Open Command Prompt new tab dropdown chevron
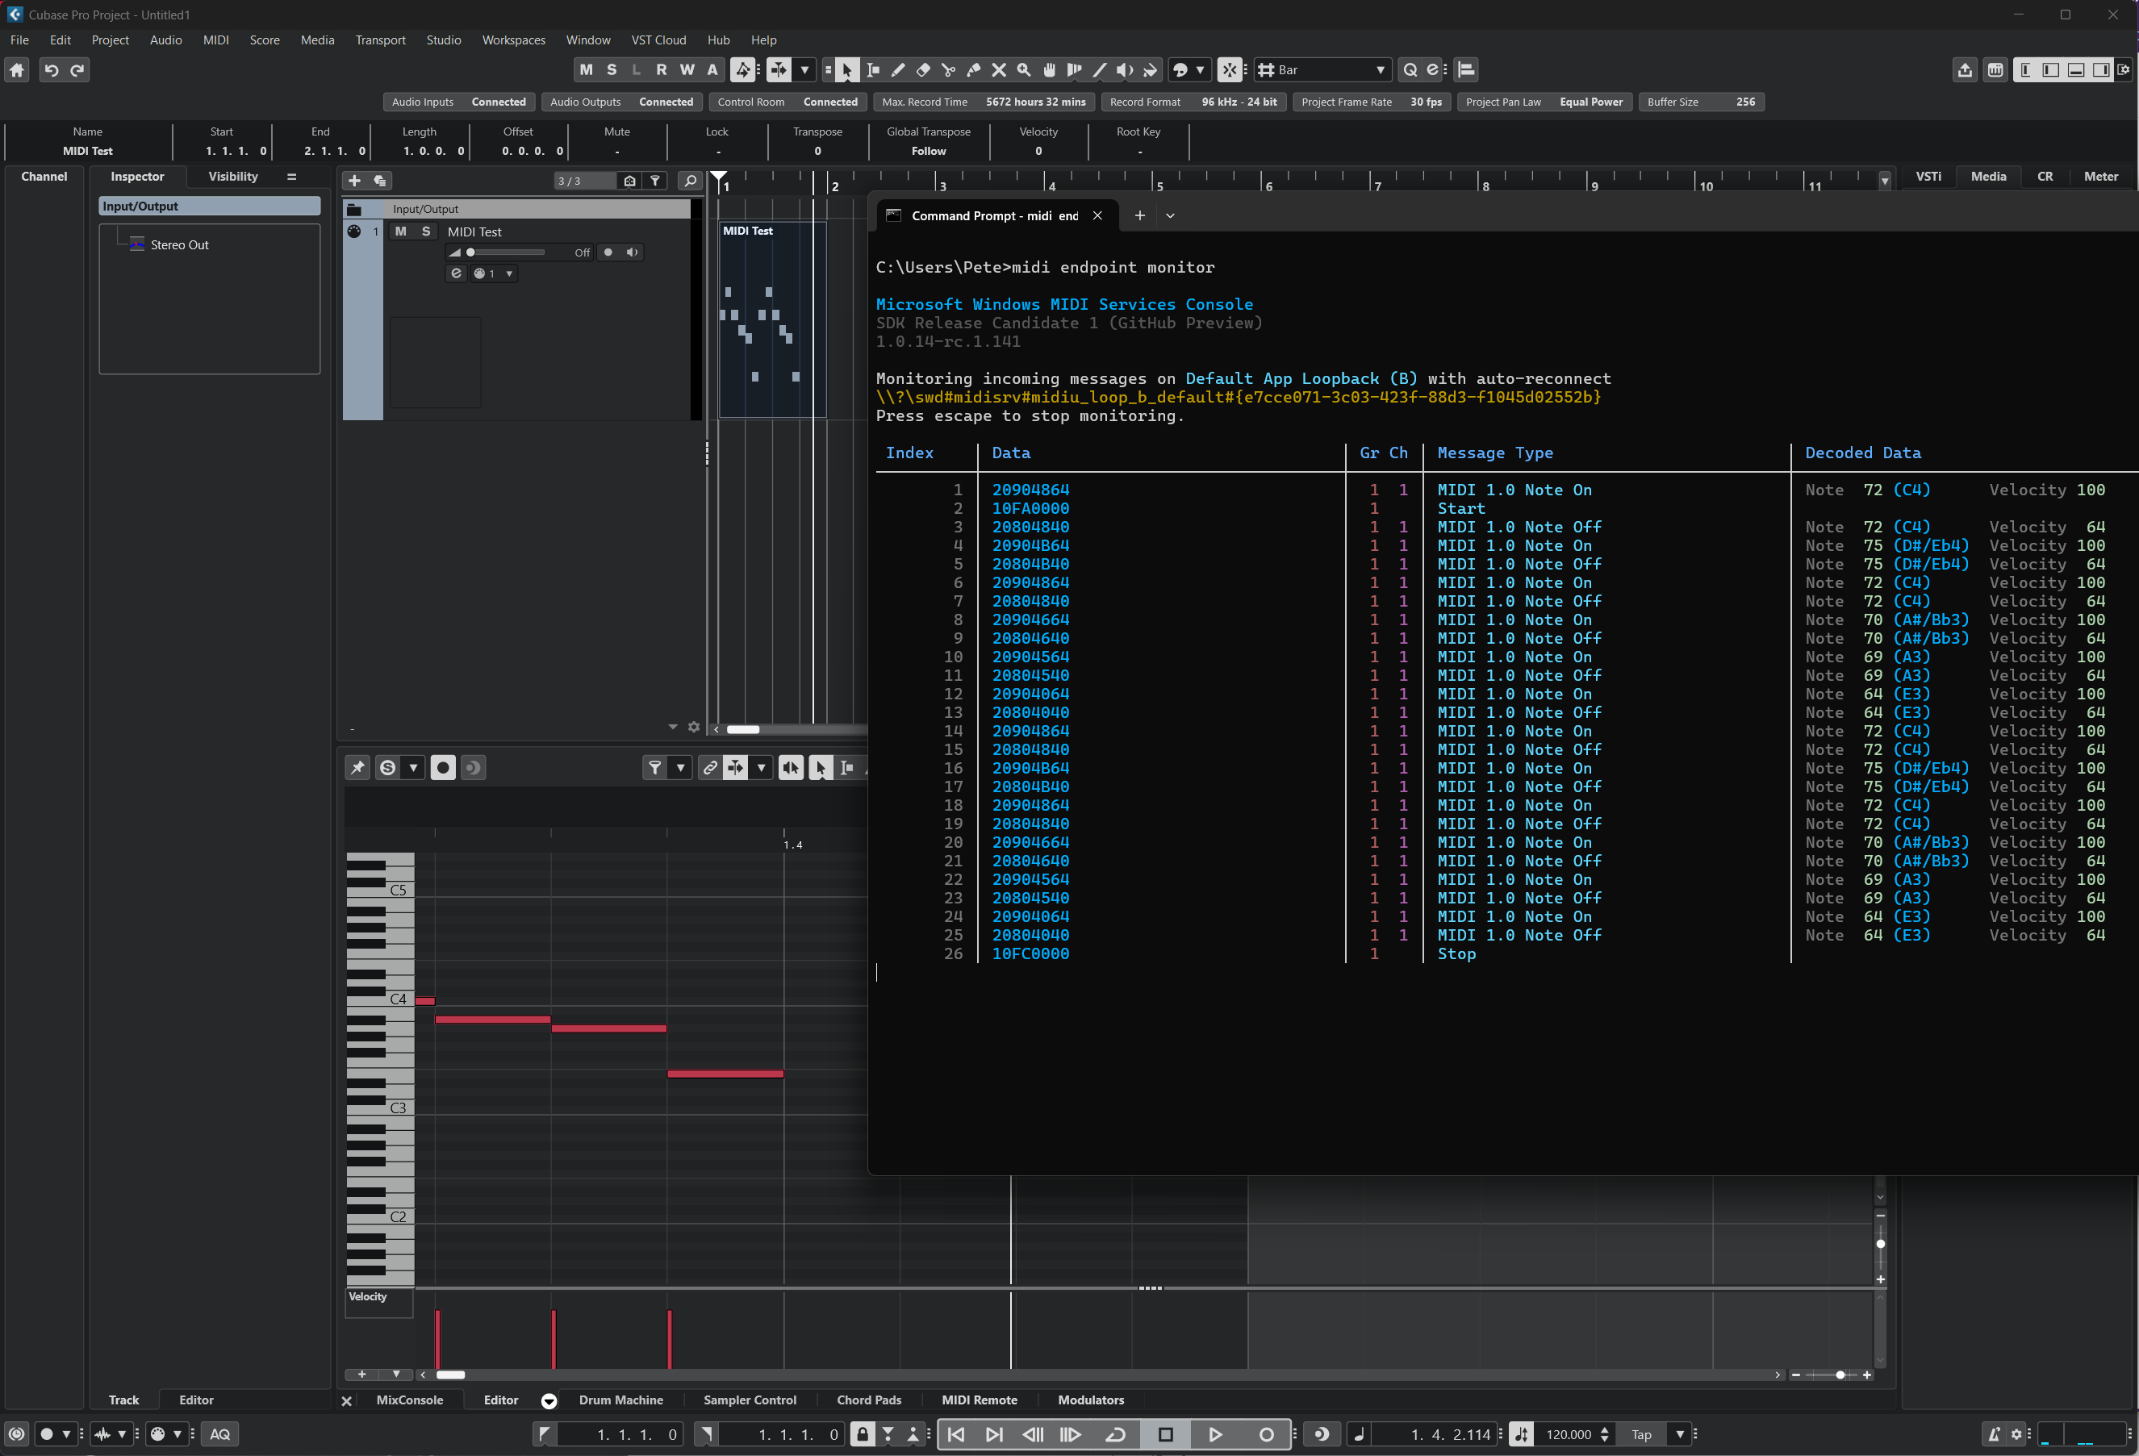 [x=1170, y=215]
